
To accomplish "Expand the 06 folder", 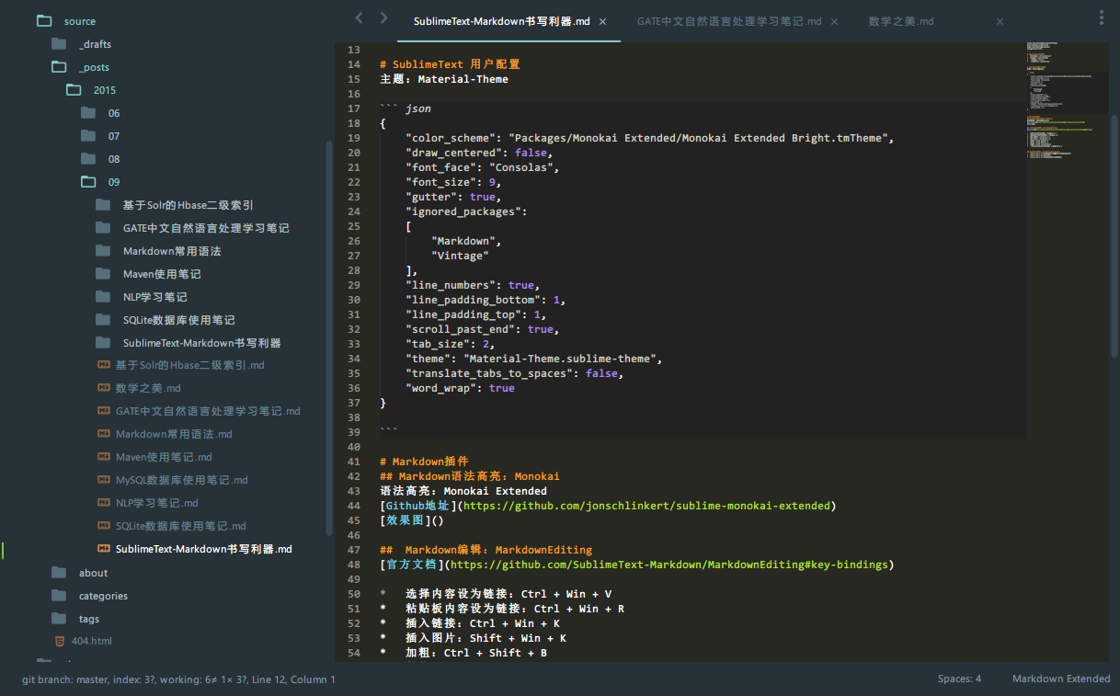I will coord(114,112).
